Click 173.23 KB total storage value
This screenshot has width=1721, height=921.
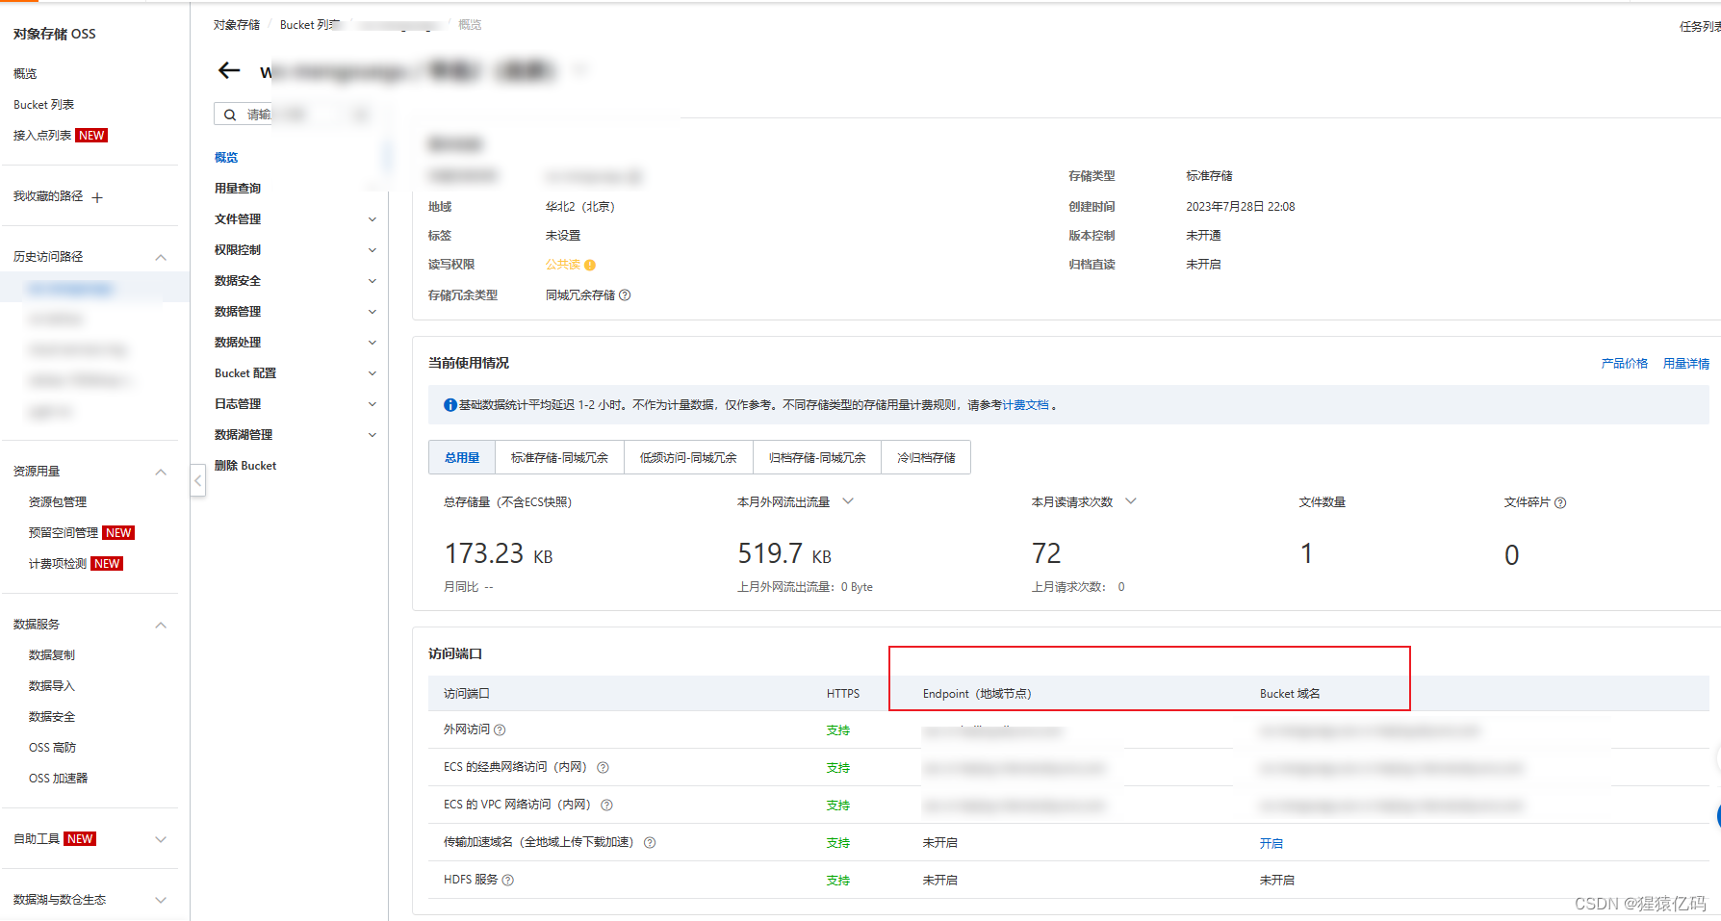coord(499,554)
